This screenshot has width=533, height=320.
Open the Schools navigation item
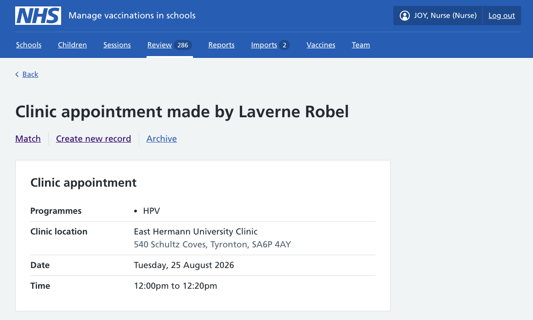(x=28, y=45)
